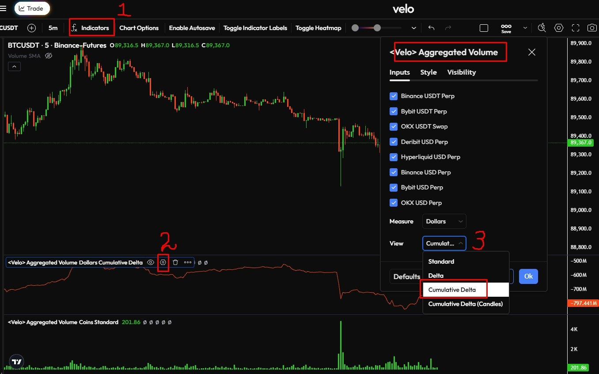The width and height of the screenshot is (599, 374).
Task: Click the BTCUSDT Binance-Futures chart title
Action: pyautogui.click(x=57, y=45)
